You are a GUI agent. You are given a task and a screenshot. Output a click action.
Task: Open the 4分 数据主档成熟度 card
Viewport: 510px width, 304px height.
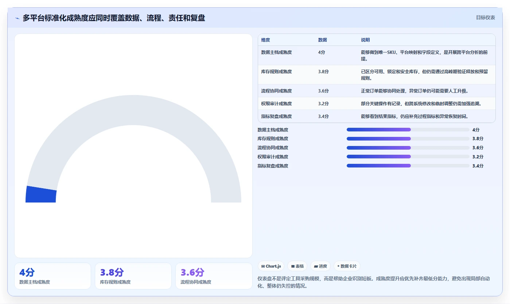(52, 276)
